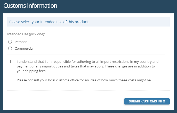Click the 'Personal' option label text
Screen dimensions: 177x113
(21, 42)
